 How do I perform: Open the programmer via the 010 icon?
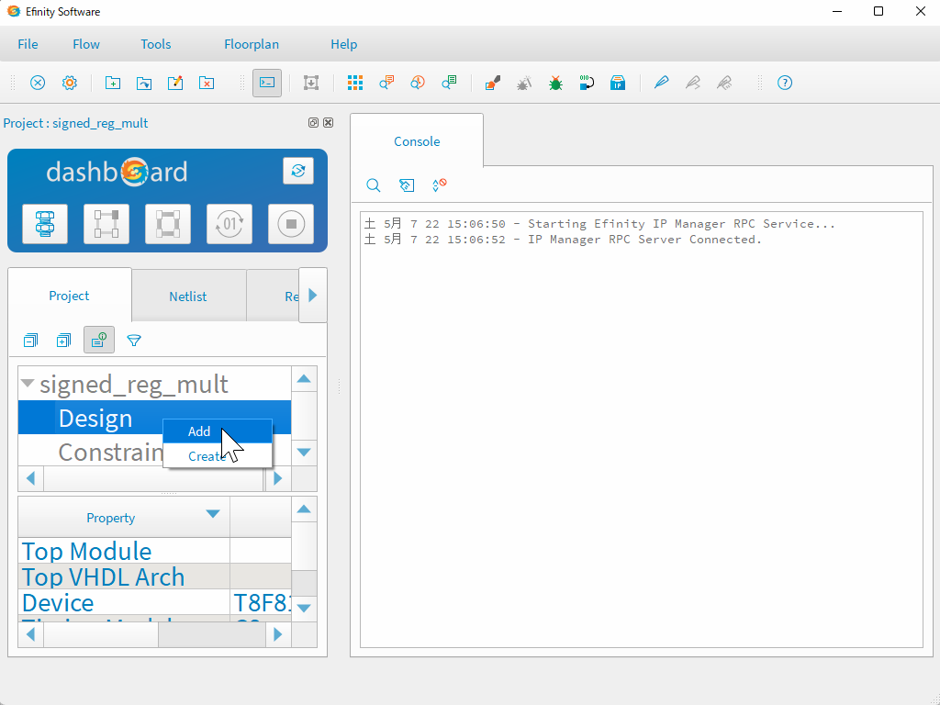tap(587, 83)
